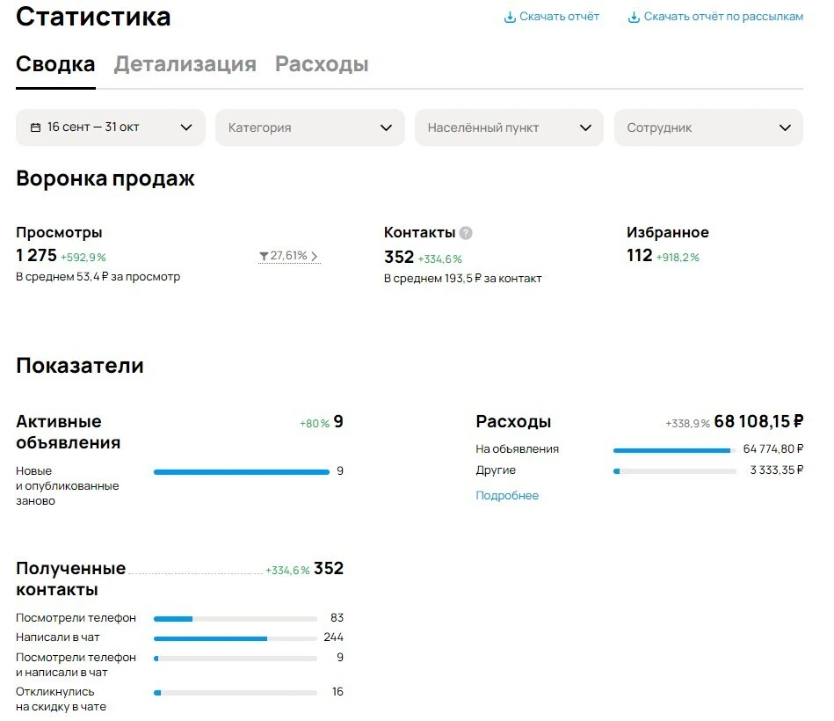834x721 pixels.
Task: Click the Просмотры value 1 275
Action: point(36,255)
